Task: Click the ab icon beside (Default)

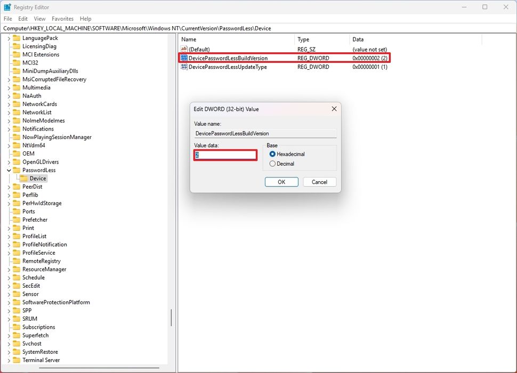Action: tap(183, 49)
